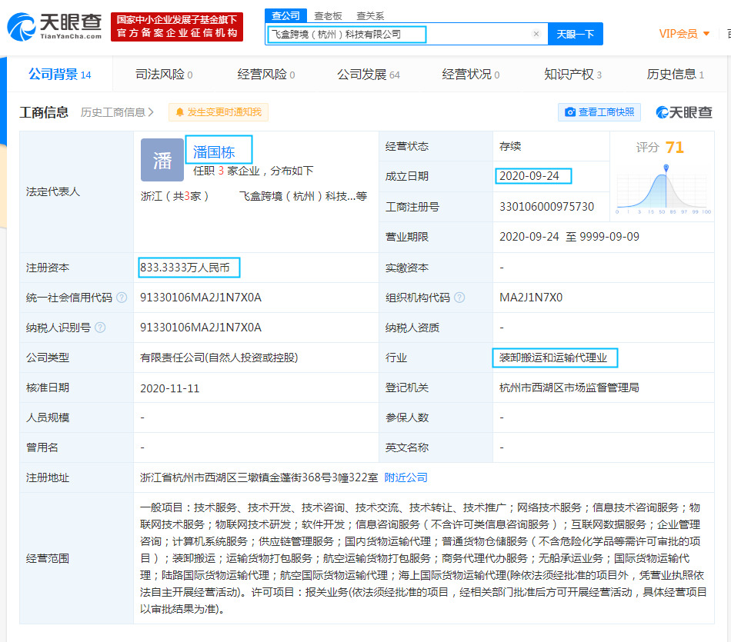Viewport: 731px width, 642px height.
Task: Click the 天眼一下 search button
Action: [x=576, y=34]
